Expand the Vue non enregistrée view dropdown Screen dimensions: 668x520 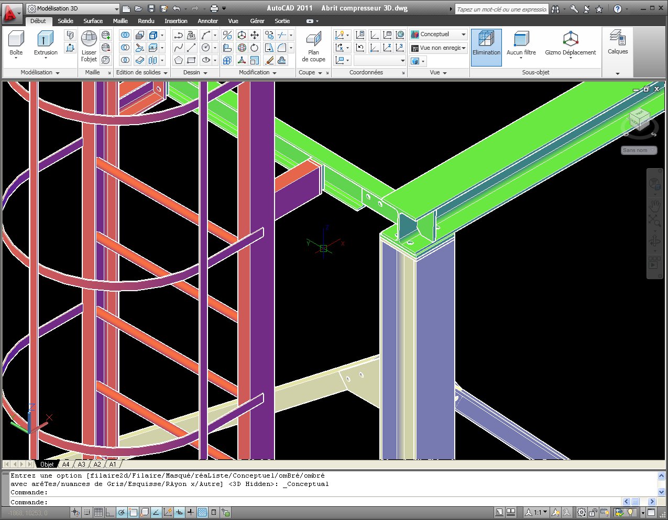pyautogui.click(x=439, y=48)
